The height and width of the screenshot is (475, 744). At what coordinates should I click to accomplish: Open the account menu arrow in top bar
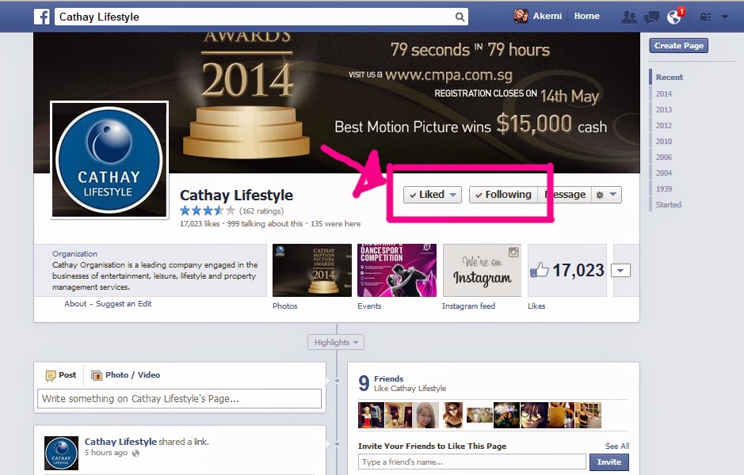724,17
